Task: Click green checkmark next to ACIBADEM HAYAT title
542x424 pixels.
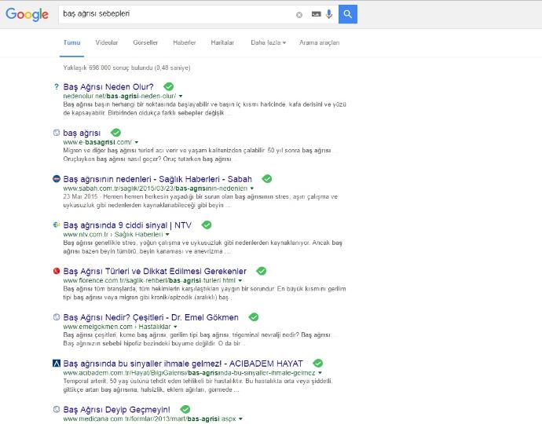Action: point(317,364)
